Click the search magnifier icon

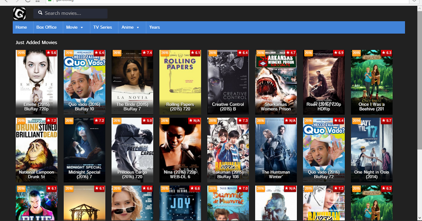(x=40, y=13)
